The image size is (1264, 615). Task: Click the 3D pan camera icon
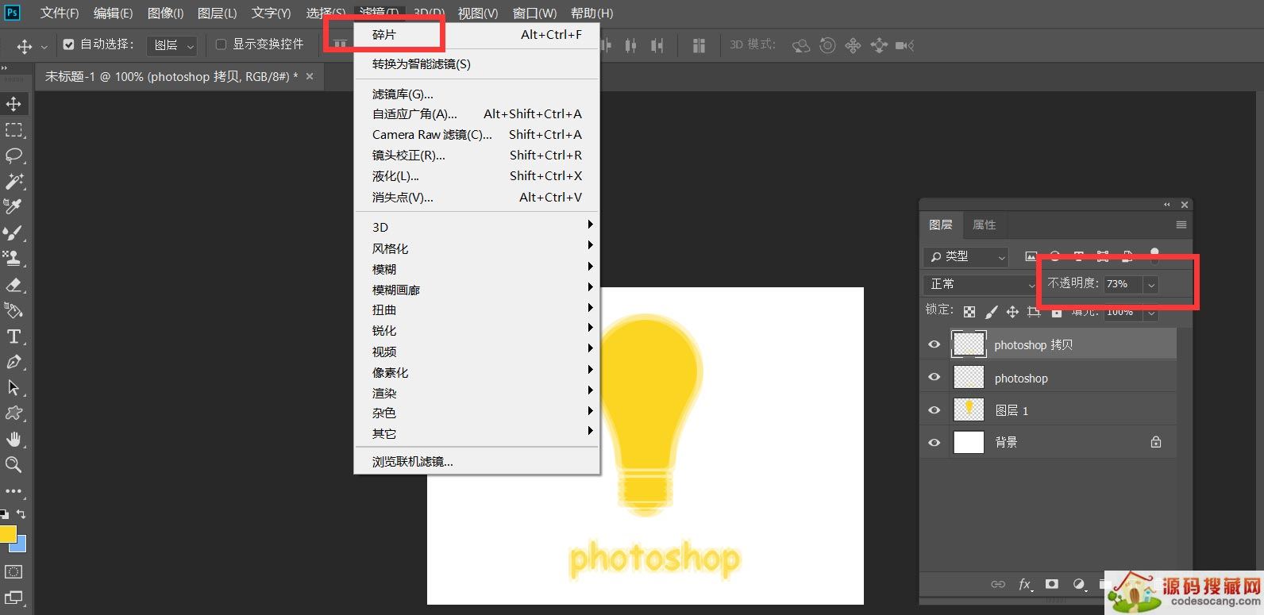(853, 45)
